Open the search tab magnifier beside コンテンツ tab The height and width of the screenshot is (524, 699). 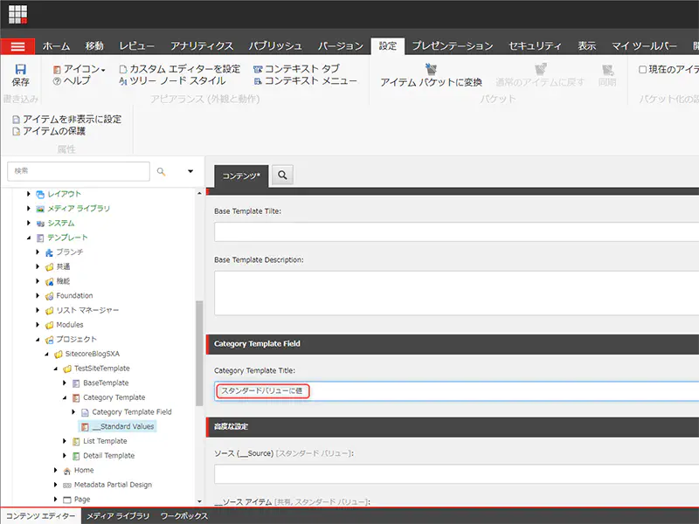[x=282, y=176]
